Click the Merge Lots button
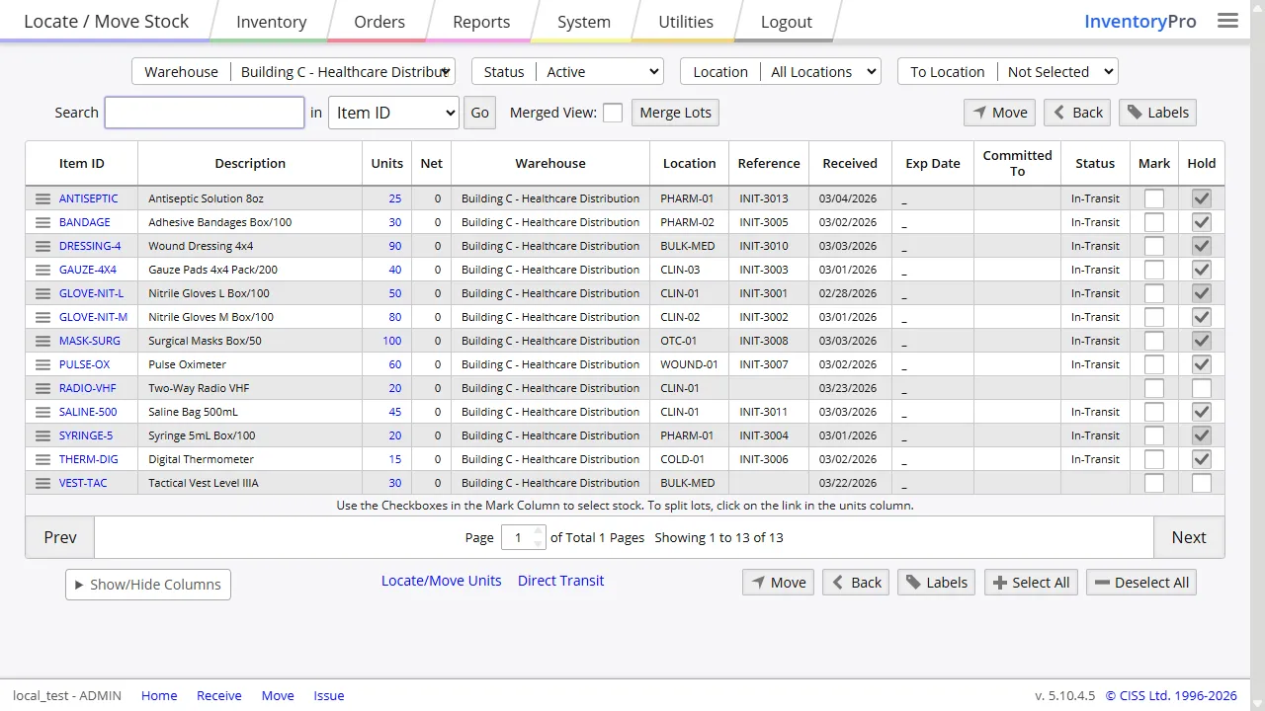Screen dimensions: 1265x711 [675, 113]
